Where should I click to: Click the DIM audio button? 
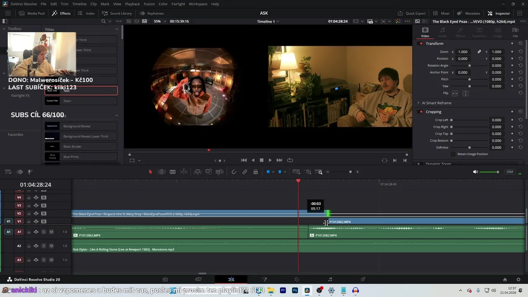click(510, 172)
